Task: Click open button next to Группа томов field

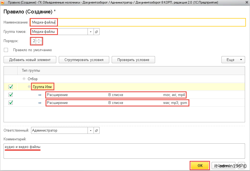Action: (x=96, y=32)
